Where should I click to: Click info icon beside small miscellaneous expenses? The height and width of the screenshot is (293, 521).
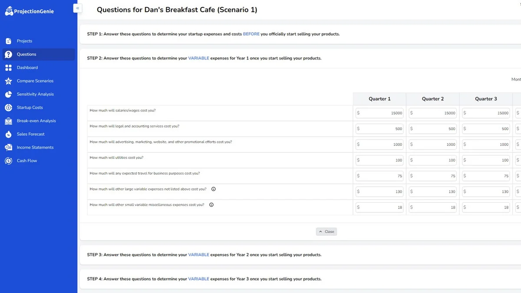tap(211, 204)
